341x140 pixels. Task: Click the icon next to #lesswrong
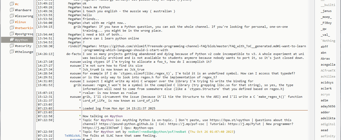pyautogui.click(x=12, y=16)
